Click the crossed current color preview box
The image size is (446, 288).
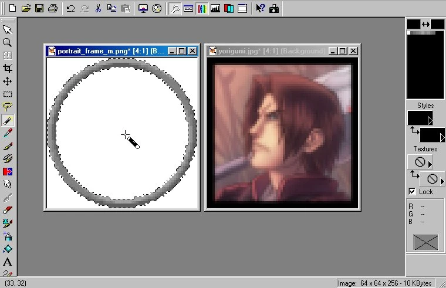[x=426, y=242]
